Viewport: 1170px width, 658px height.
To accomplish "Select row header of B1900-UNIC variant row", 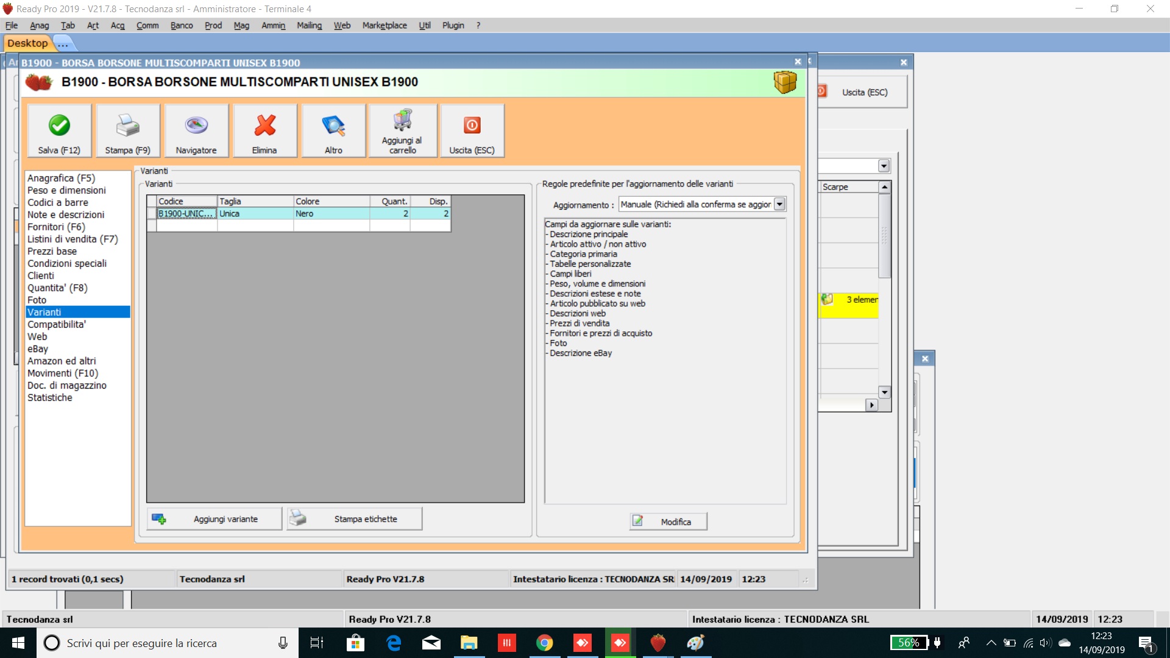I will point(152,214).
